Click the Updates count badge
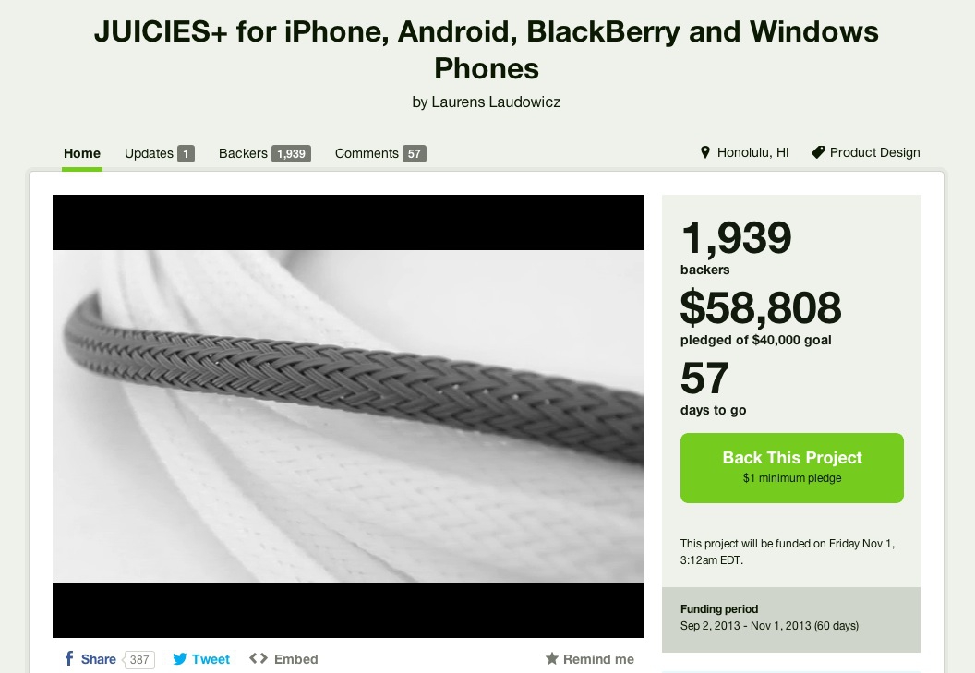The width and height of the screenshot is (975, 673). (186, 153)
